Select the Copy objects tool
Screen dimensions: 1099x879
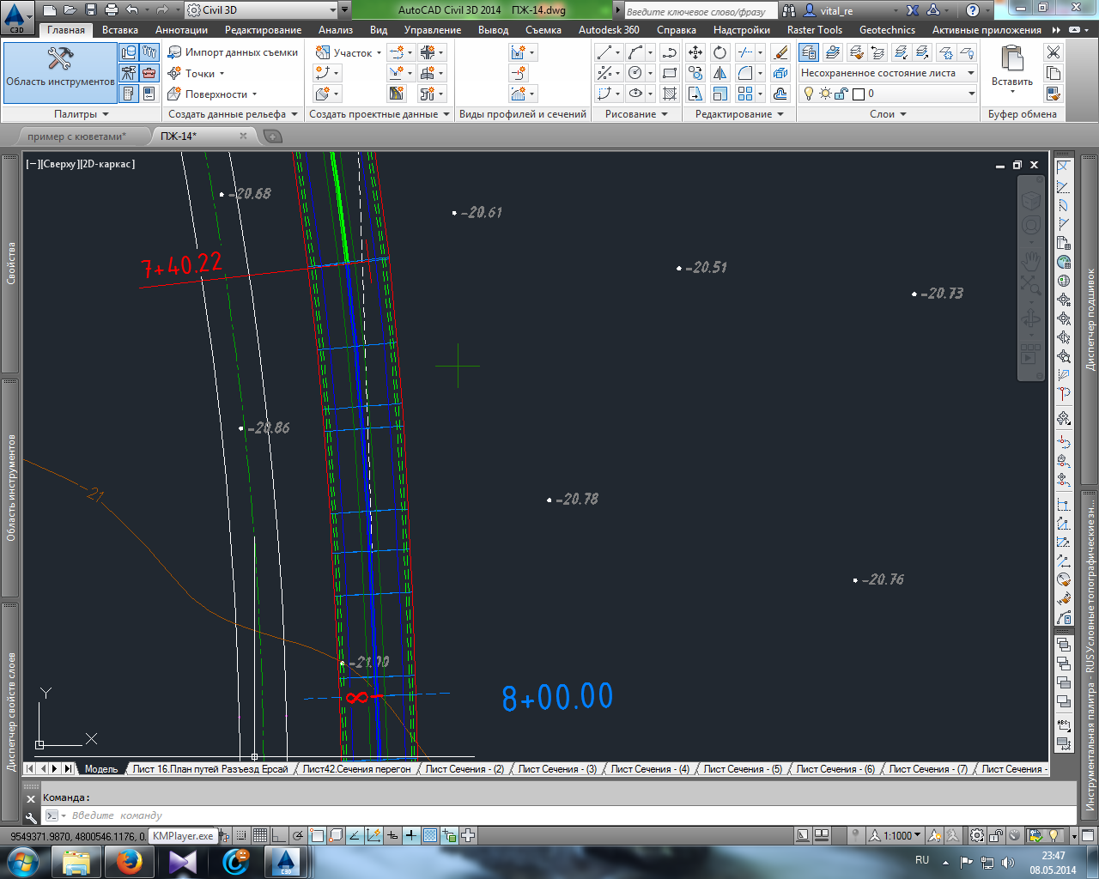click(695, 73)
